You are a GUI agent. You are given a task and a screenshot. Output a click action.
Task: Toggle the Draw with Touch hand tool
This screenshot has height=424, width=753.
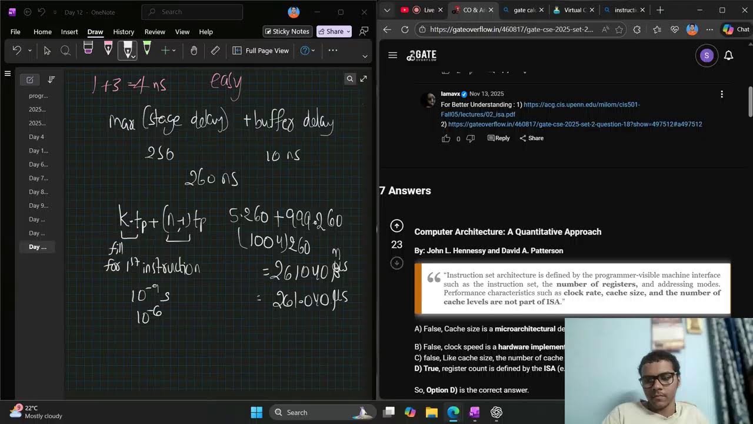tap(194, 51)
